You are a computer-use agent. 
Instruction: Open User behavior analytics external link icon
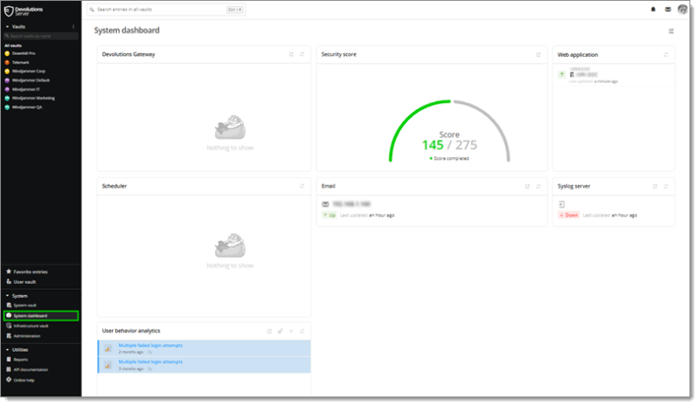click(x=269, y=331)
